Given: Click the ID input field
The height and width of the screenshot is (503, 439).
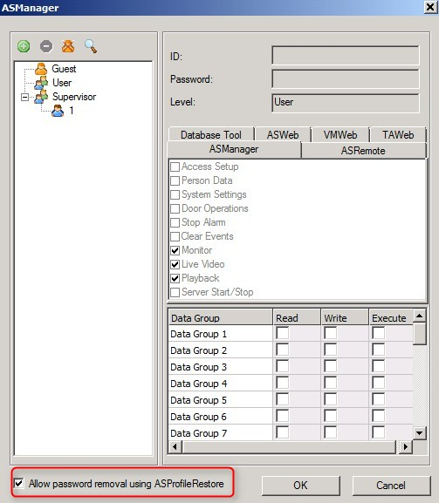Looking at the screenshot, I should point(346,56).
